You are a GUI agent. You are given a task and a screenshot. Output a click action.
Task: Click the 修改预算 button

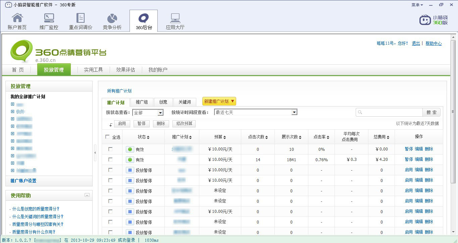coord(184,124)
